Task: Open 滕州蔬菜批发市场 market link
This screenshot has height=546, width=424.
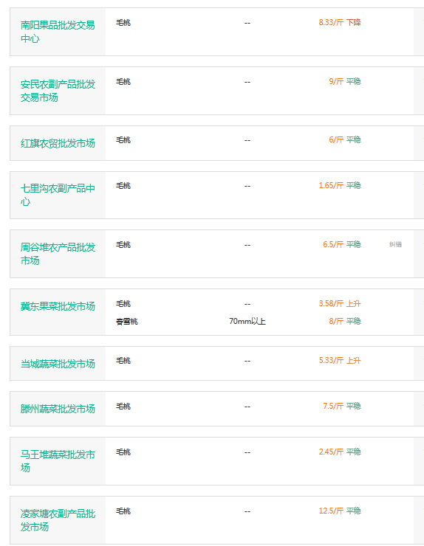Action: (58, 409)
